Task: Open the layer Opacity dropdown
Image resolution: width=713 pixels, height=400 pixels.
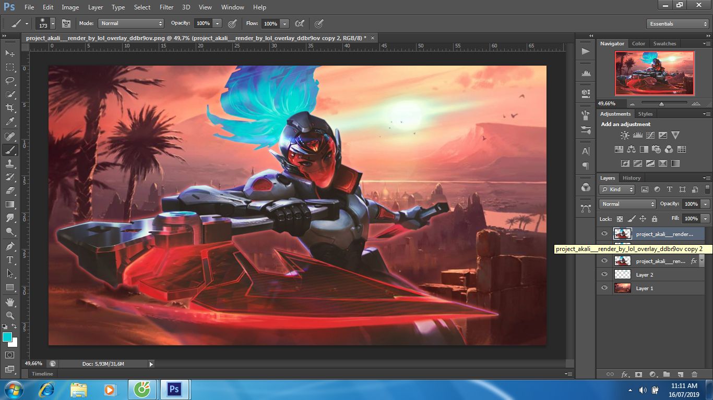Action: tap(706, 204)
